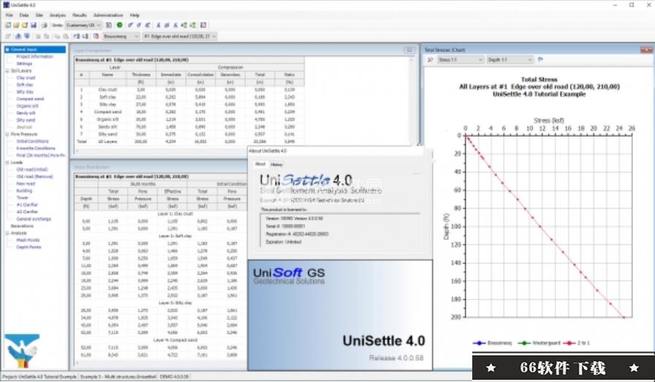This screenshot has height=382, width=655.
Task: Open the Analysis menu
Action: click(x=58, y=15)
